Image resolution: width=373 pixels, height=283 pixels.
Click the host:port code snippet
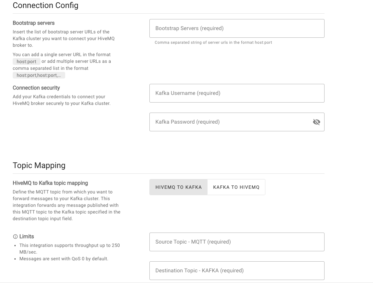26,61
